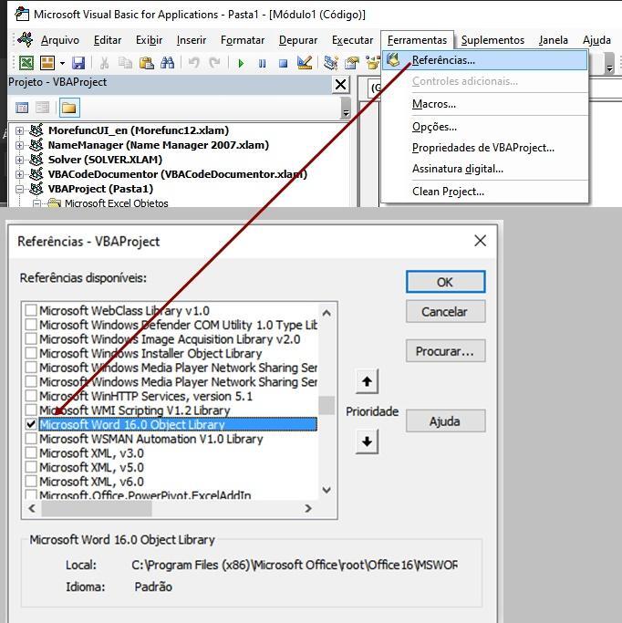Open the Insert UserForm dropdown arrow
Viewport: 622px width, 623px height.
click(62, 63)
